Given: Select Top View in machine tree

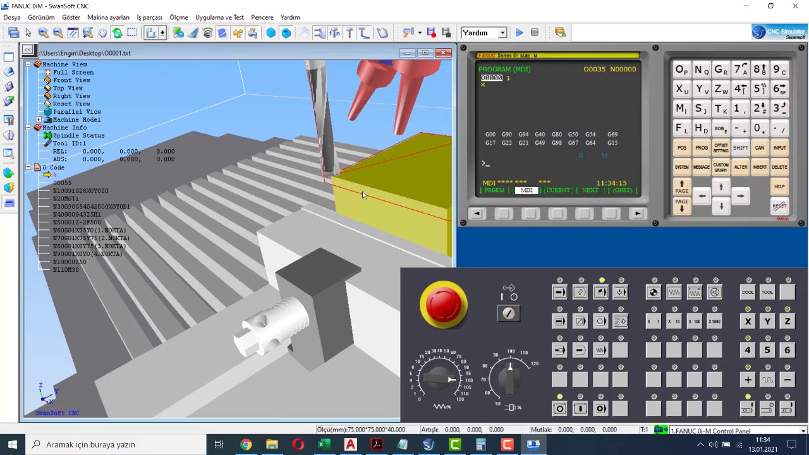Looking at the screenshot, I should 68,88.
